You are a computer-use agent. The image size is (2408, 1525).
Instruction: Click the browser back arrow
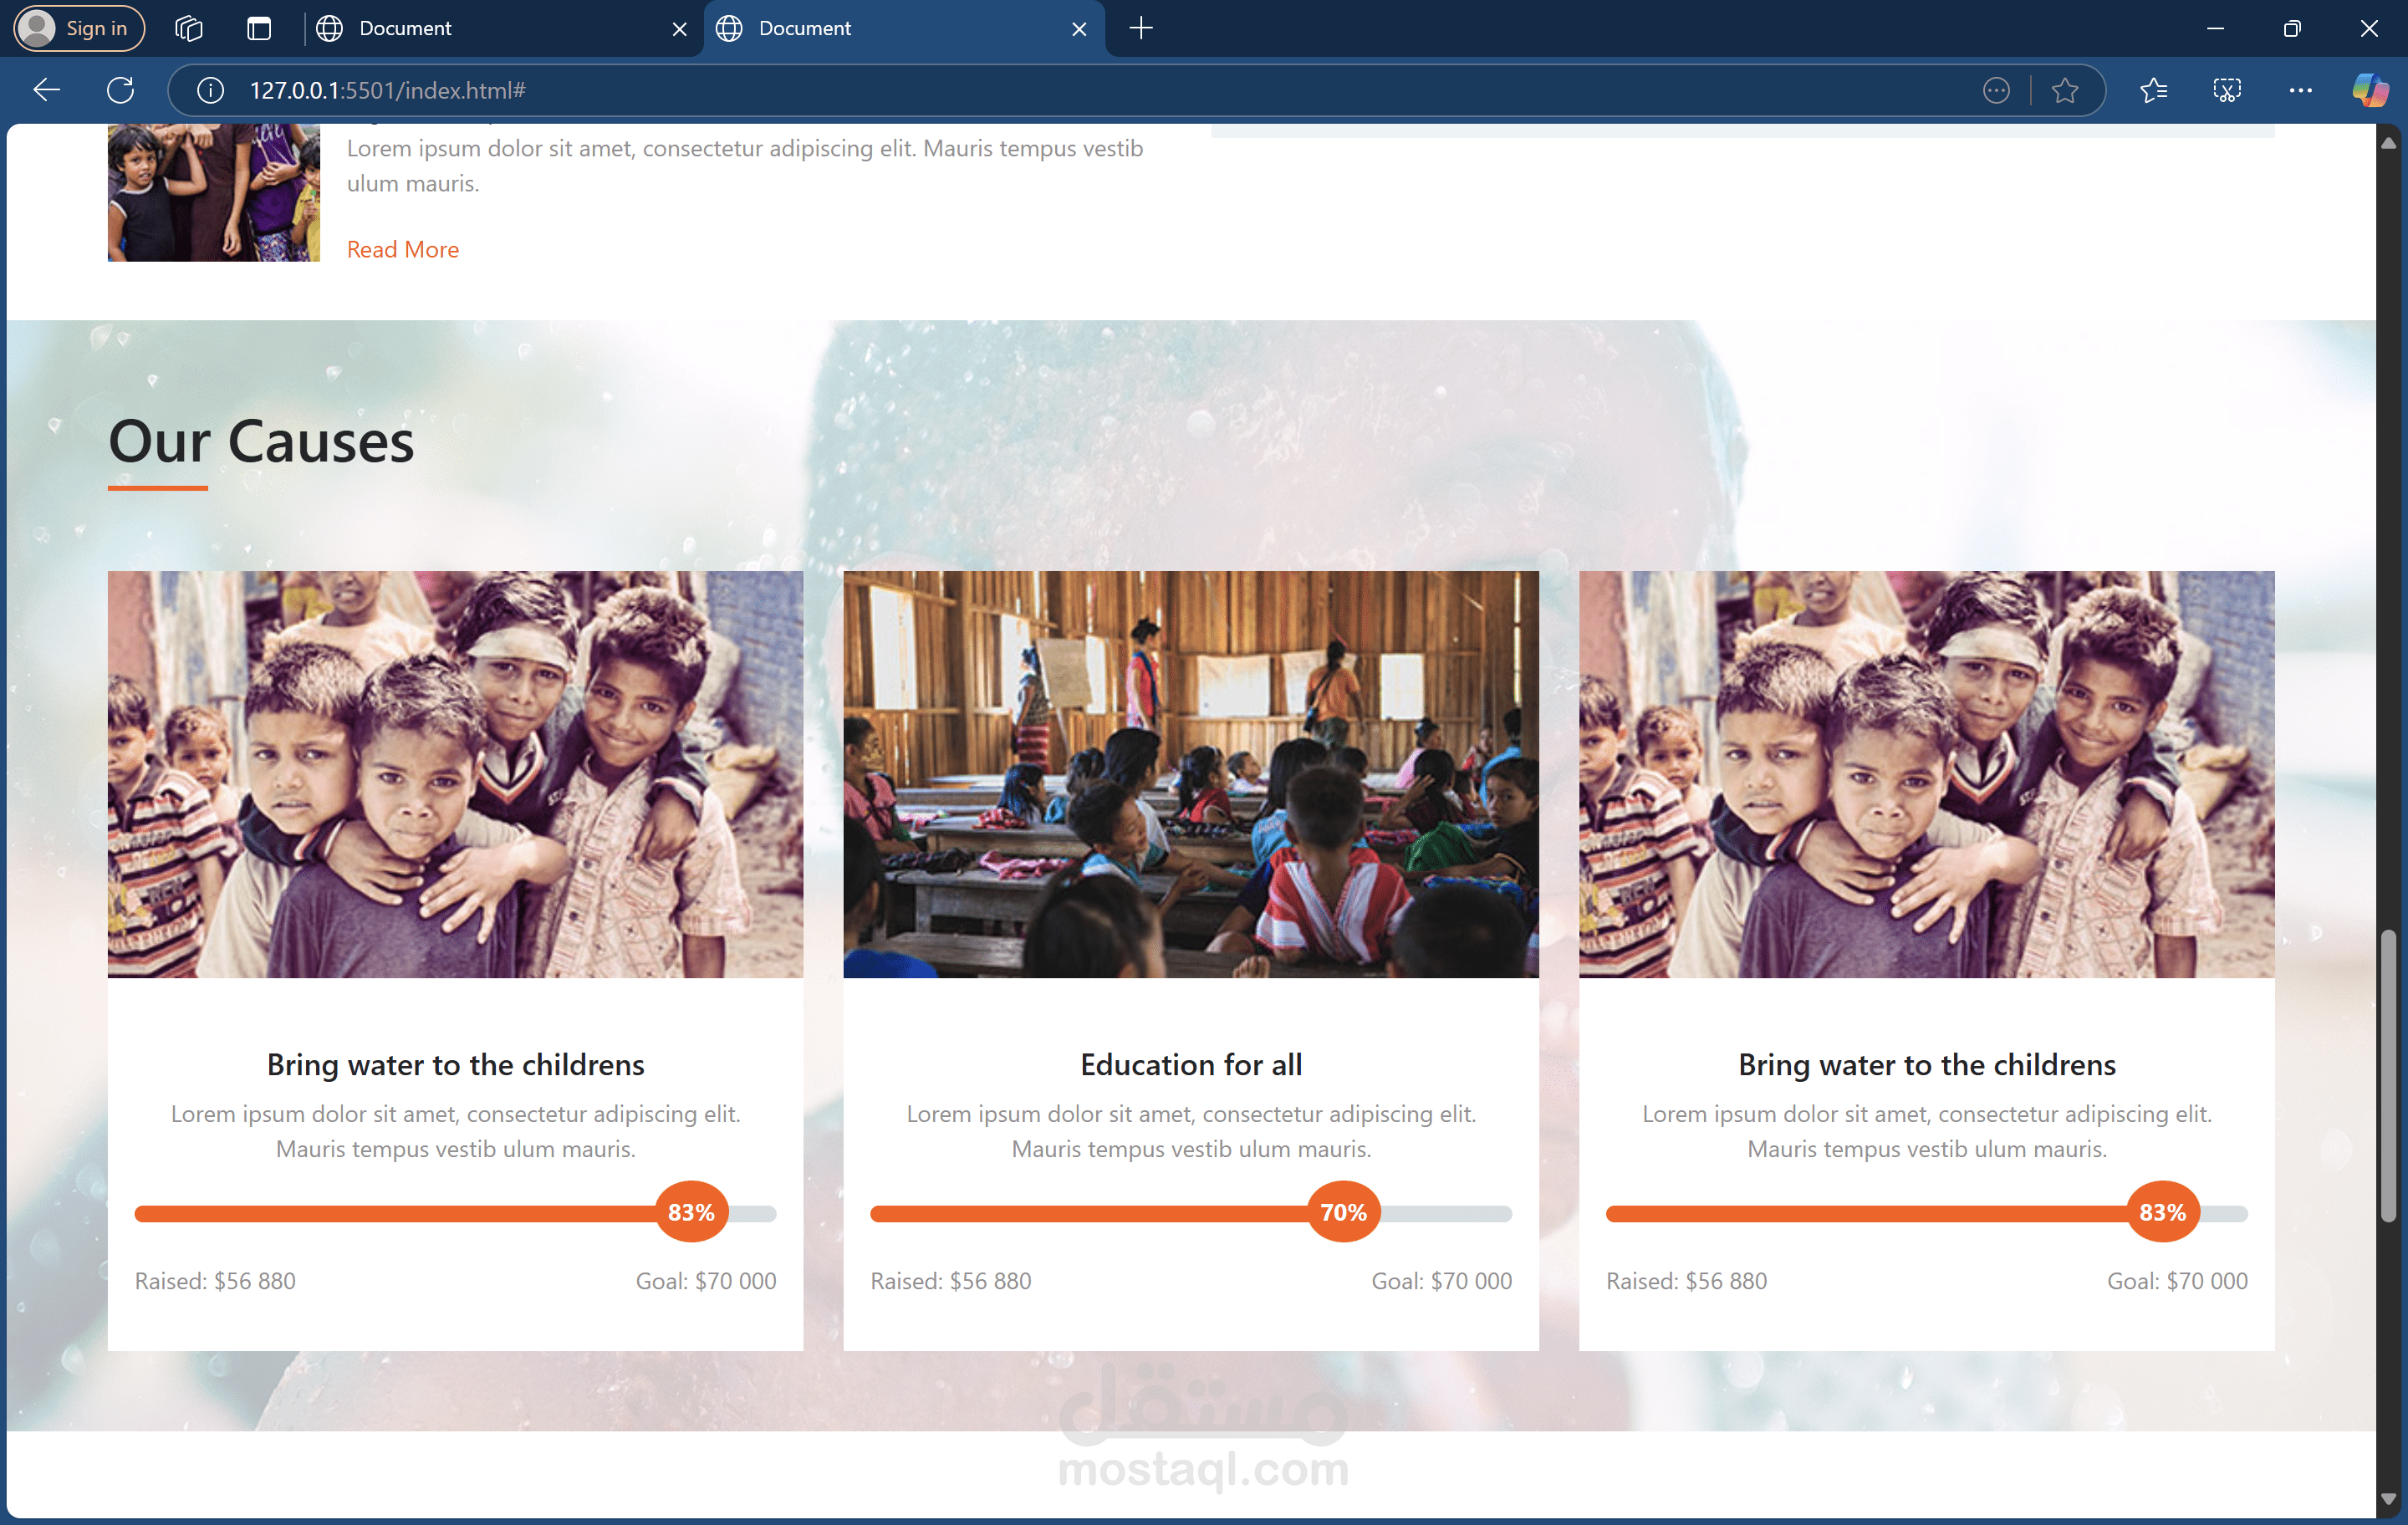point(47,90)
